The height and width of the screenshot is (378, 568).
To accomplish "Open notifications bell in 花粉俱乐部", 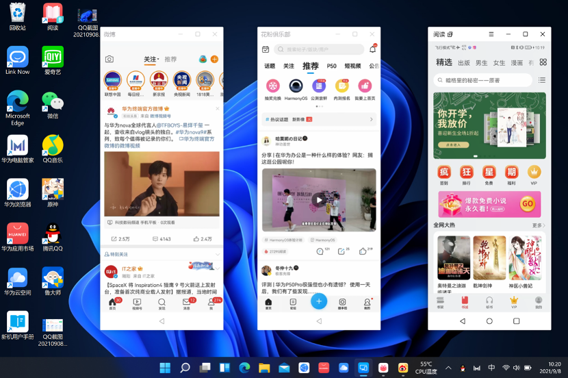I will [x=373, y=49].
